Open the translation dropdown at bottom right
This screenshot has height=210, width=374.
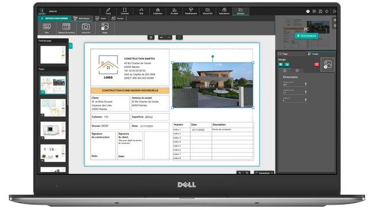[x=264, y=173]
